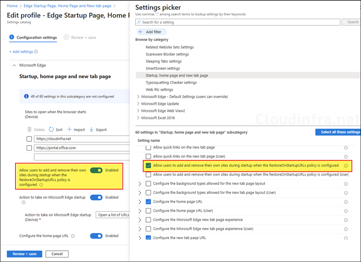Screen dimensions: 361x262
Task: Expand Microsoft Edge Update category
Action: click(138, 104)
